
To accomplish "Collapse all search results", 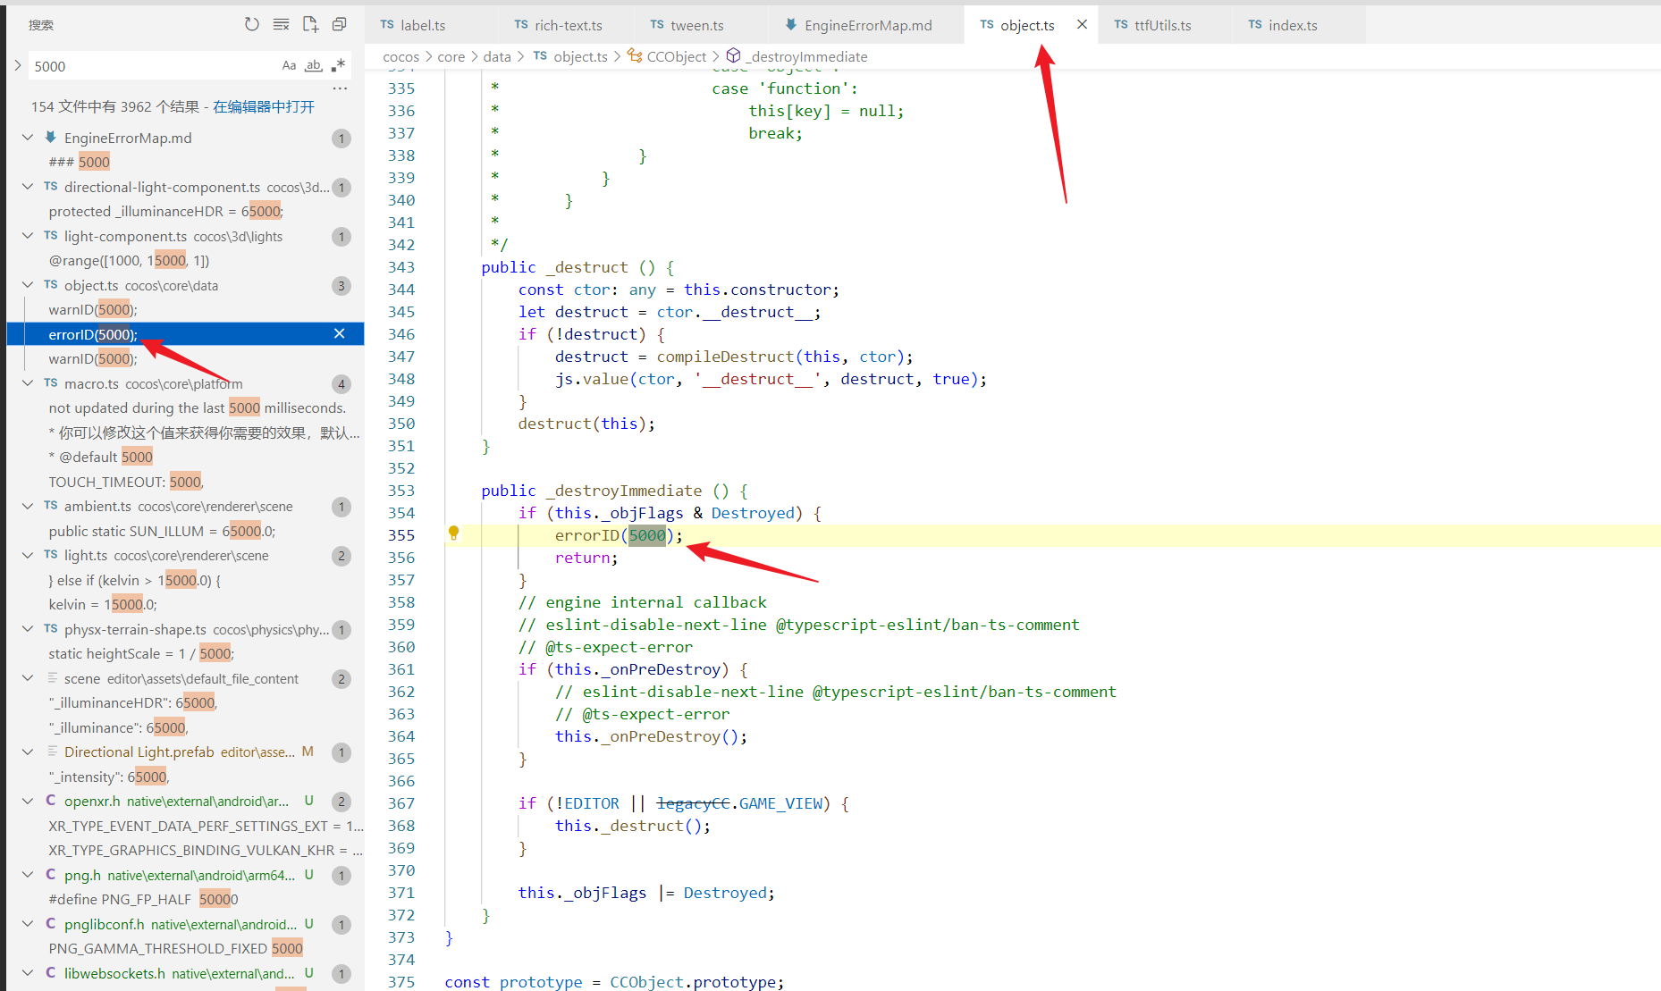I will (339, 25).
